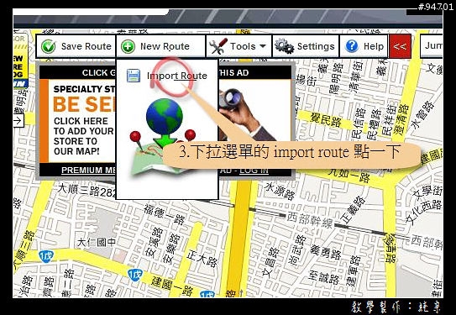Viewport: 456px width, 315px height.
Task: Click the floppy disk Import Route icon
Action: tap(134, 76)
